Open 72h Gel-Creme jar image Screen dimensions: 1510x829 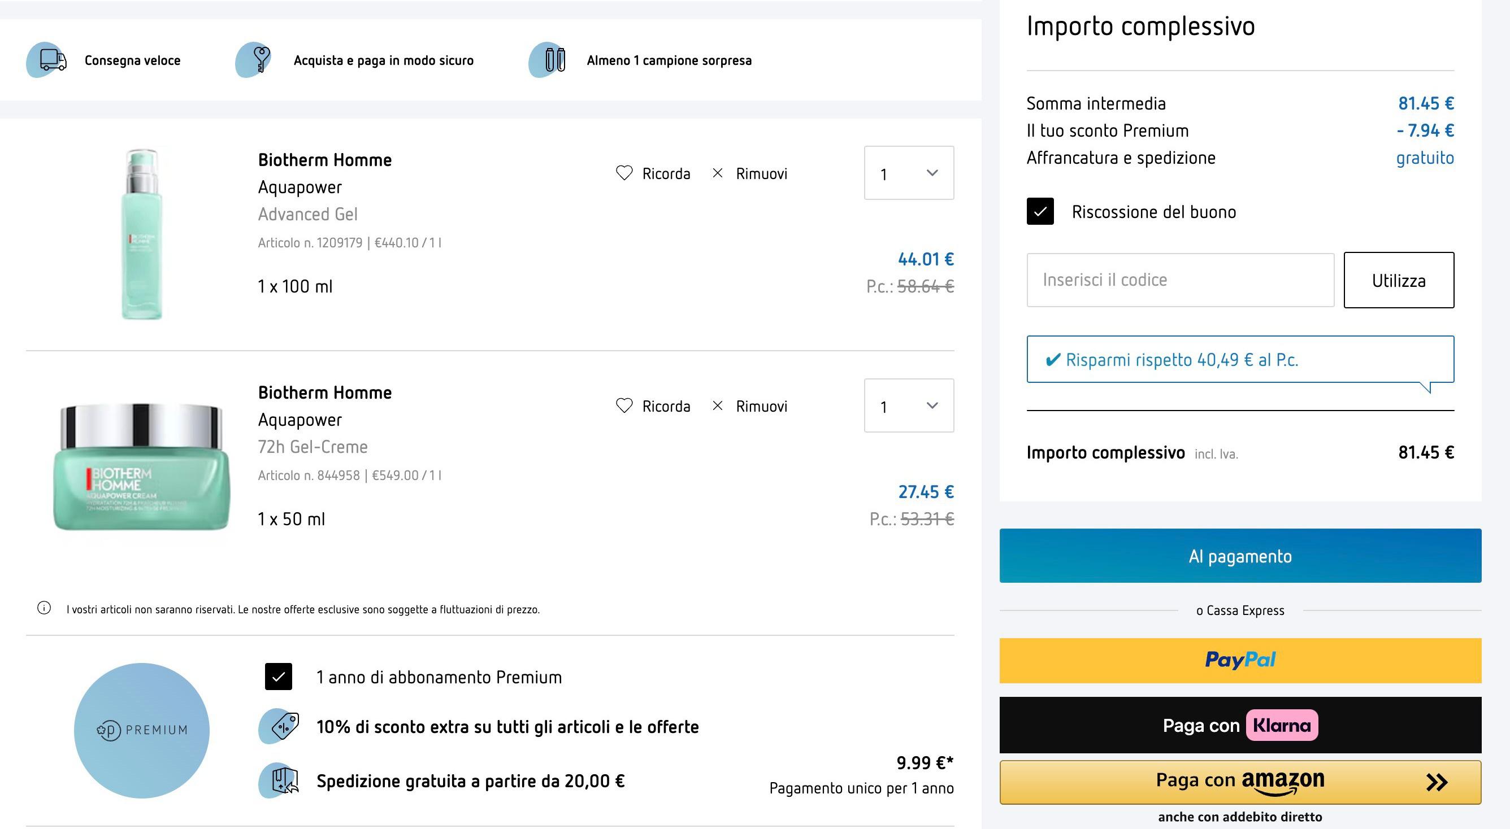[x=142, y=467]
